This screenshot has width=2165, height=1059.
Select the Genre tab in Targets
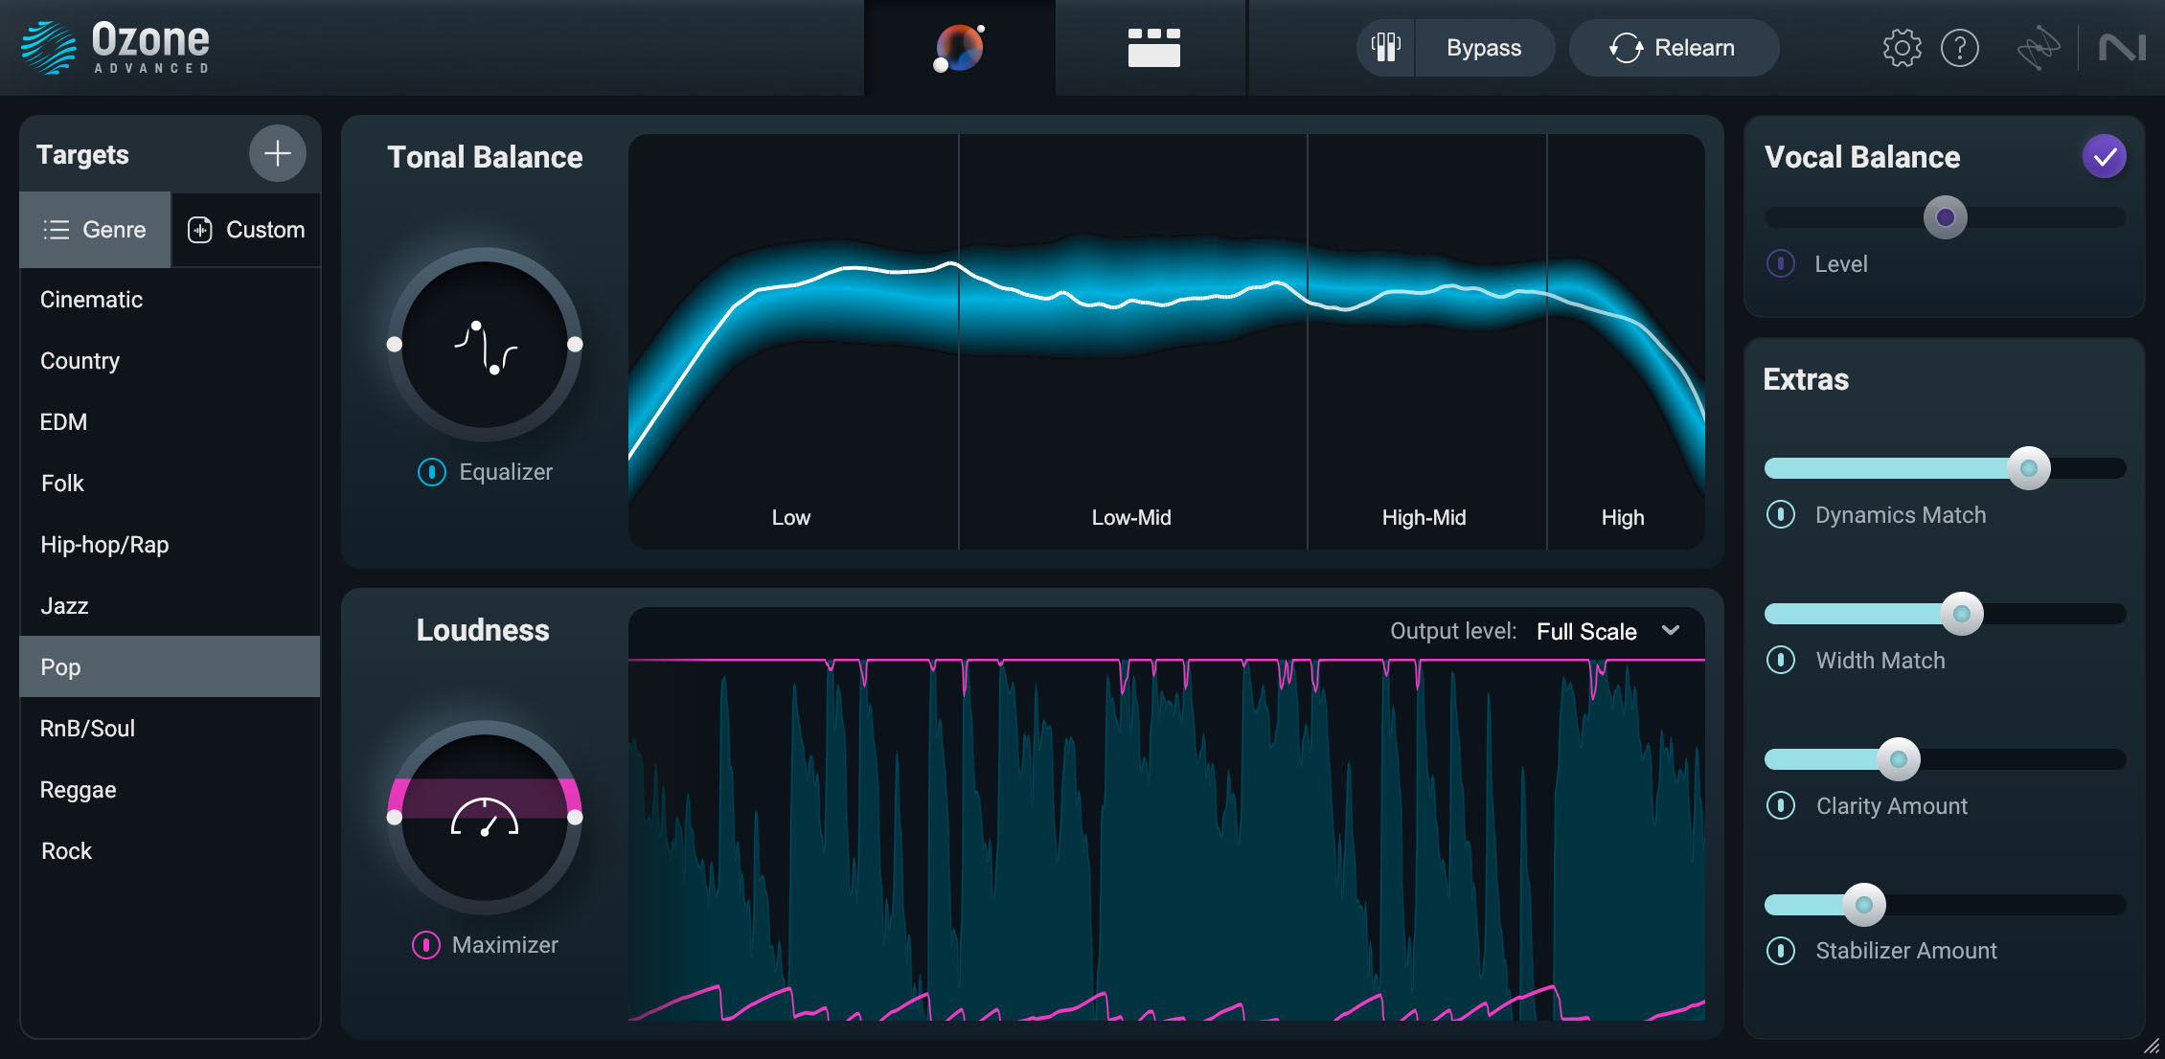click(95, 230)
